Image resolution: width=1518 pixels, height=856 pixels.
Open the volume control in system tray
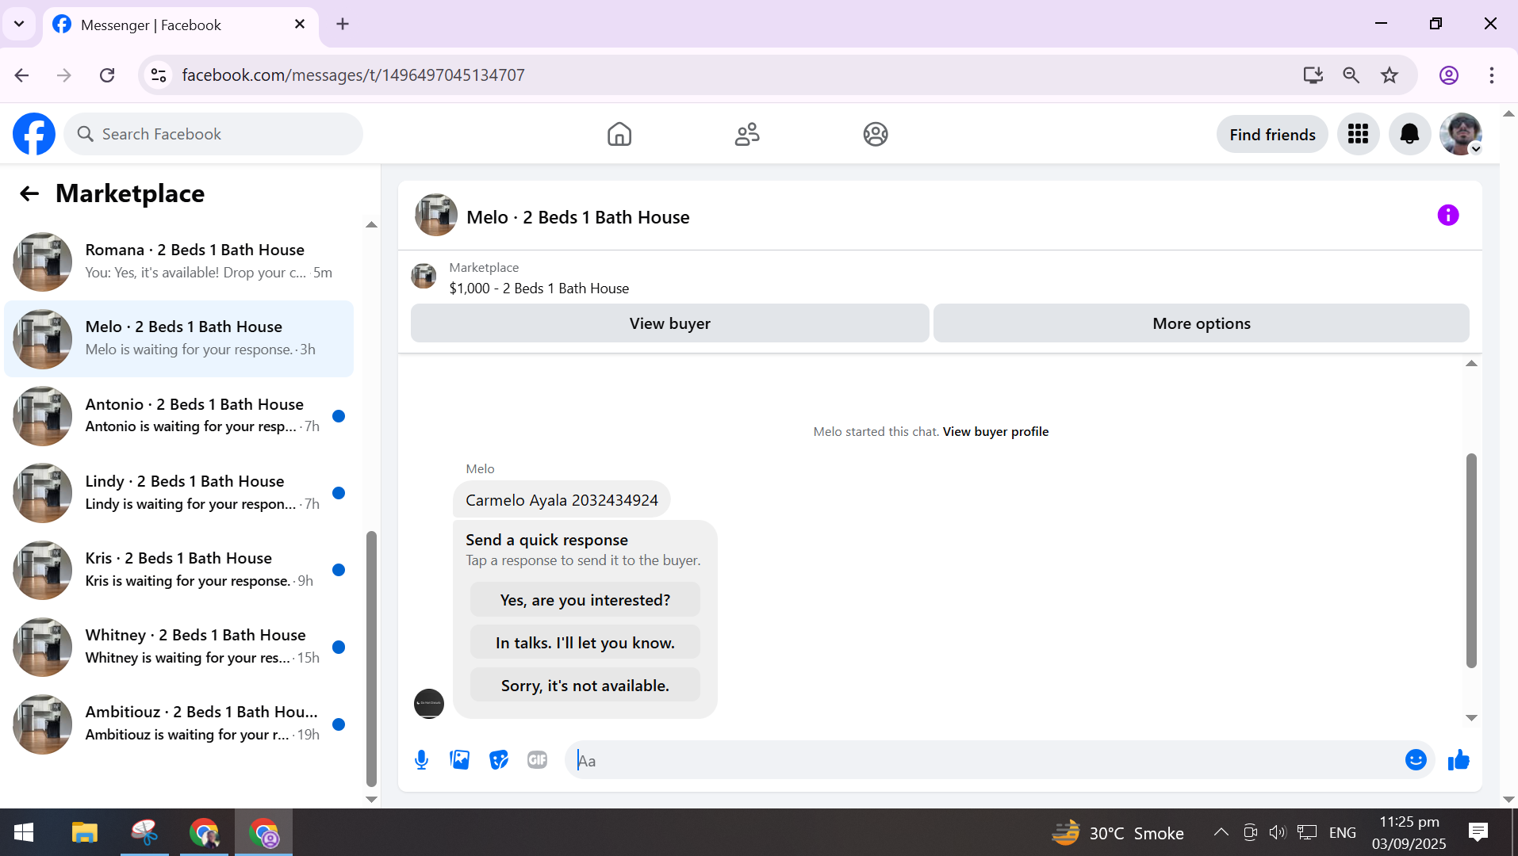pos(1278,832)
